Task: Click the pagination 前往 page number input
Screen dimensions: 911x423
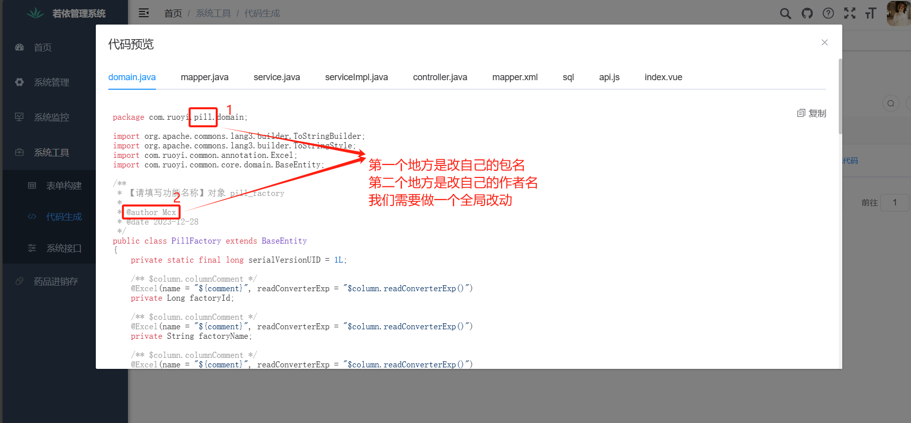Action: tap(895, 202)
